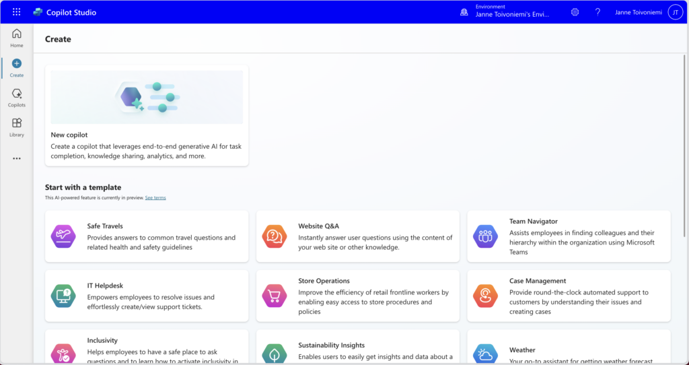Viewport: 689px width, 365px height.
Task: Click the Case Management headset icon
Action: [485, 296]
